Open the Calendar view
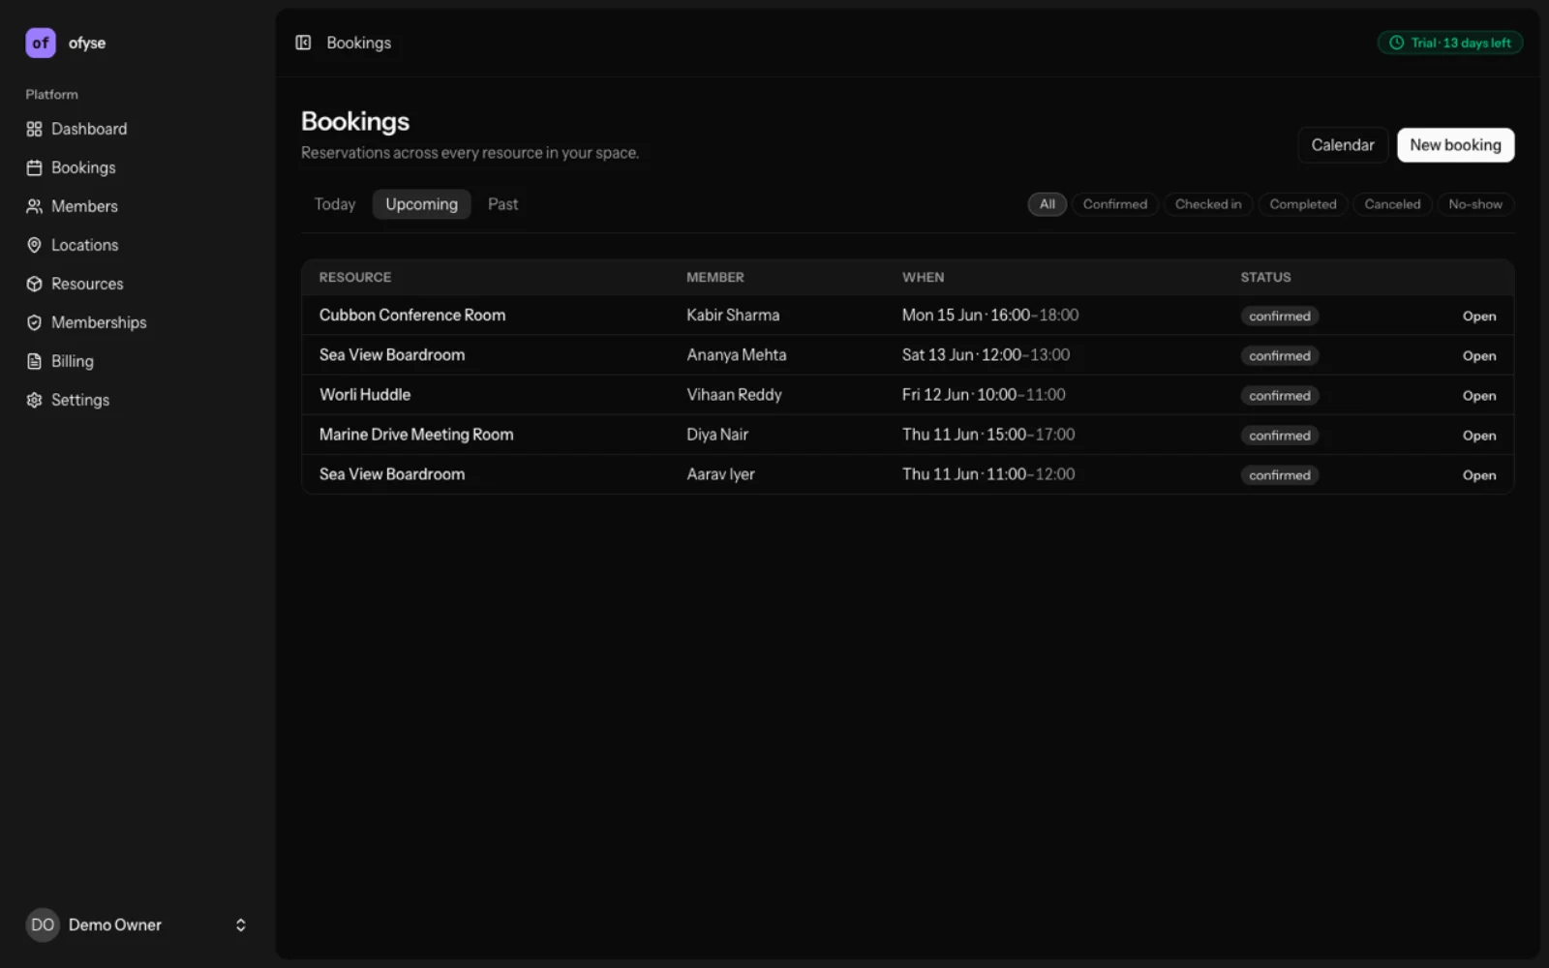This screenshot has width=1549, height=968. point(1343,145)
